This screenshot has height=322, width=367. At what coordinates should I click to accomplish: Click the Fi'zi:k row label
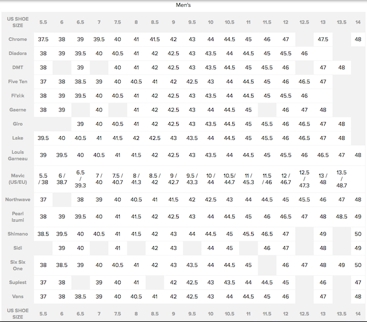point(18,95)
